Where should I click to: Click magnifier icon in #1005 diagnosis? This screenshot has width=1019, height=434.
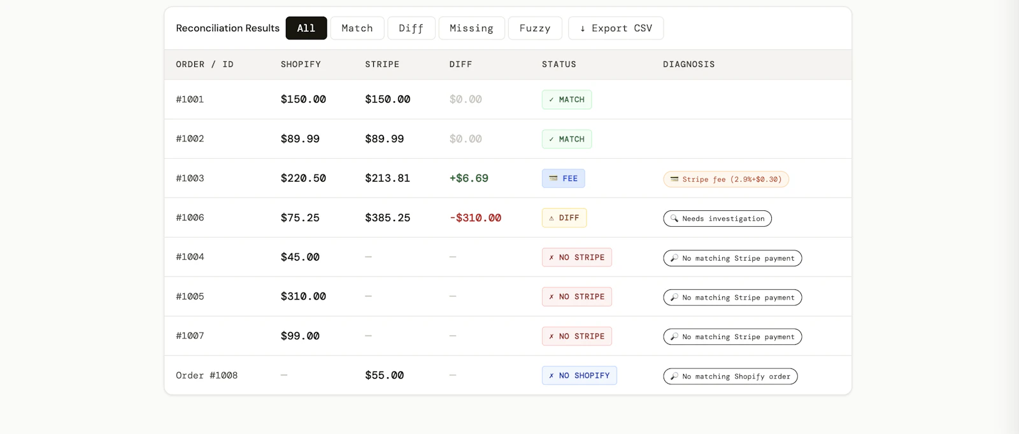tap(674, 298)
